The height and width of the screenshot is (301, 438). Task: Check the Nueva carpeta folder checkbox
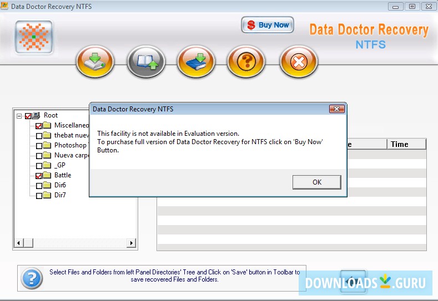(x=39, y=156)
